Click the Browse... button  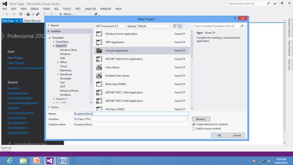(201, 119)
